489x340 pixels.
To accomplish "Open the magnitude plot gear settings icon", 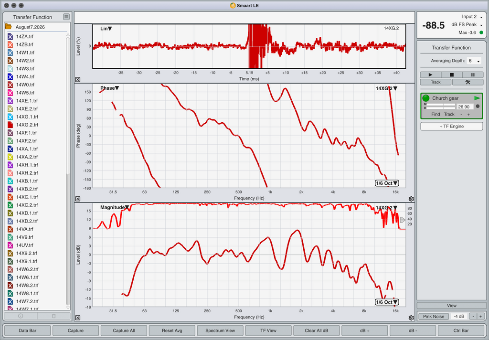I will 411,318.
